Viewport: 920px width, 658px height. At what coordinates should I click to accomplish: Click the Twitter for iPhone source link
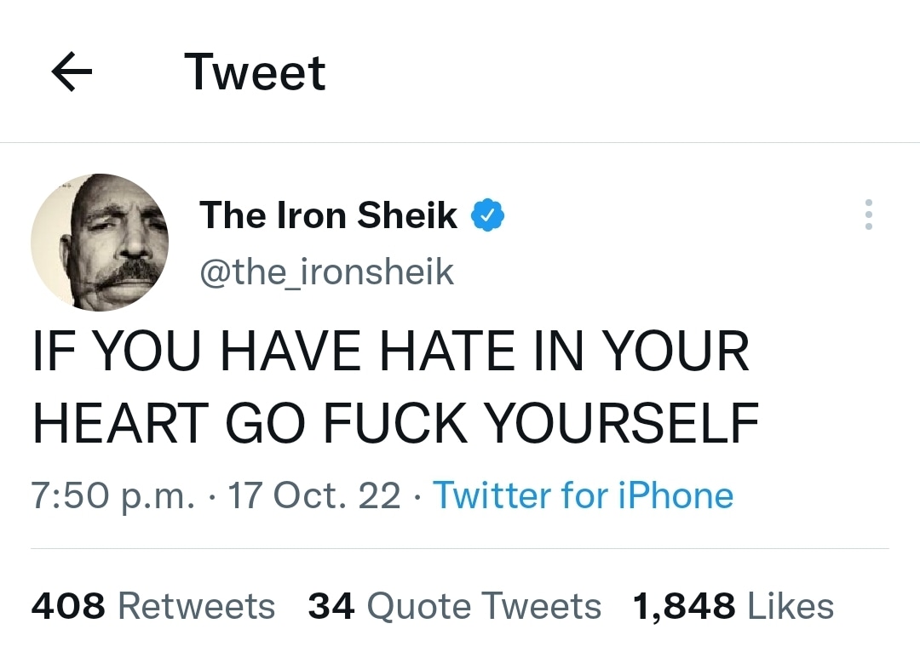coord(584,495)
